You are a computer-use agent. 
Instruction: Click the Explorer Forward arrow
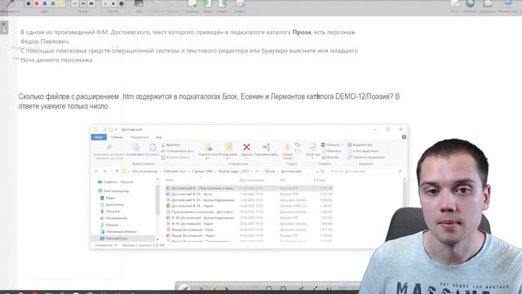pos(104,171)
